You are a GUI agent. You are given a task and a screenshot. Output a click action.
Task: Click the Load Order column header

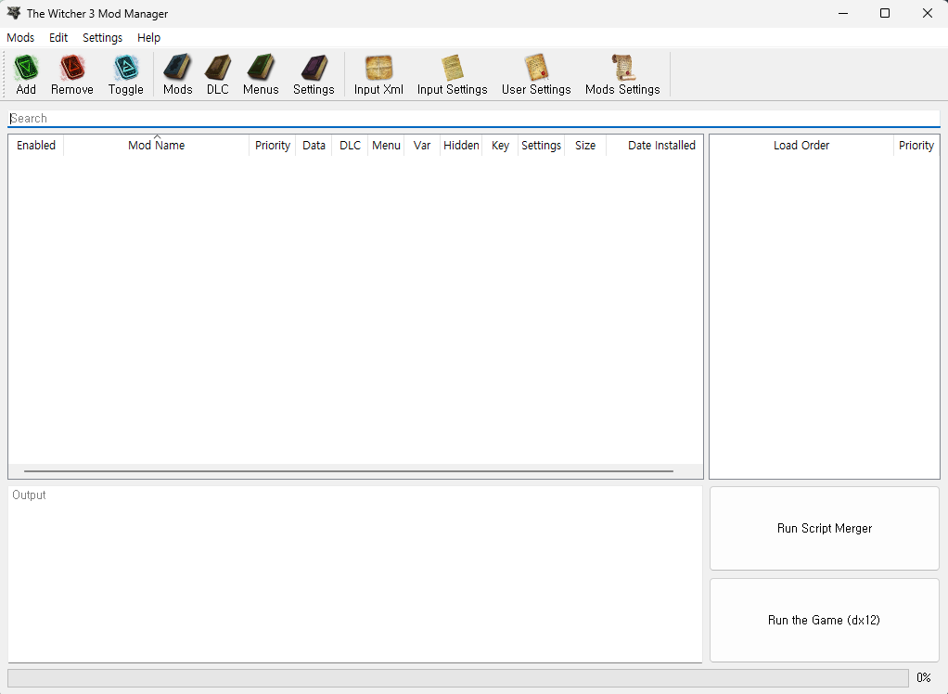click(x=801, y=145)
